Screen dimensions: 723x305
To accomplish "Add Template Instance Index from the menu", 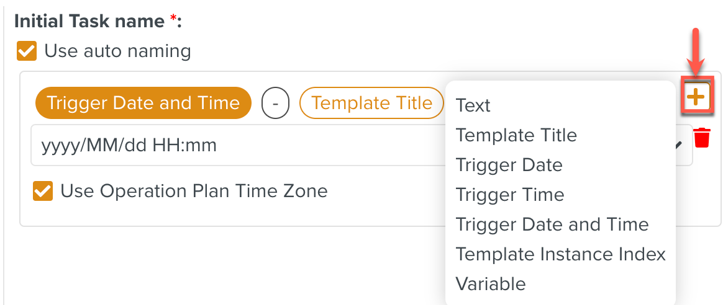I will [560, 254].
